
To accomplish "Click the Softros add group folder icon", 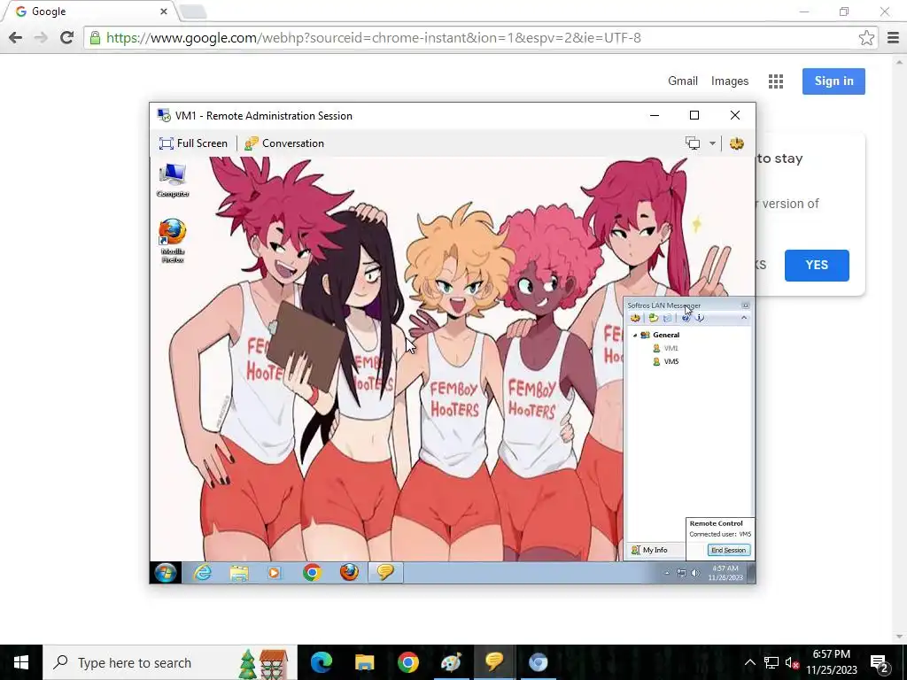I will [654, 318].
